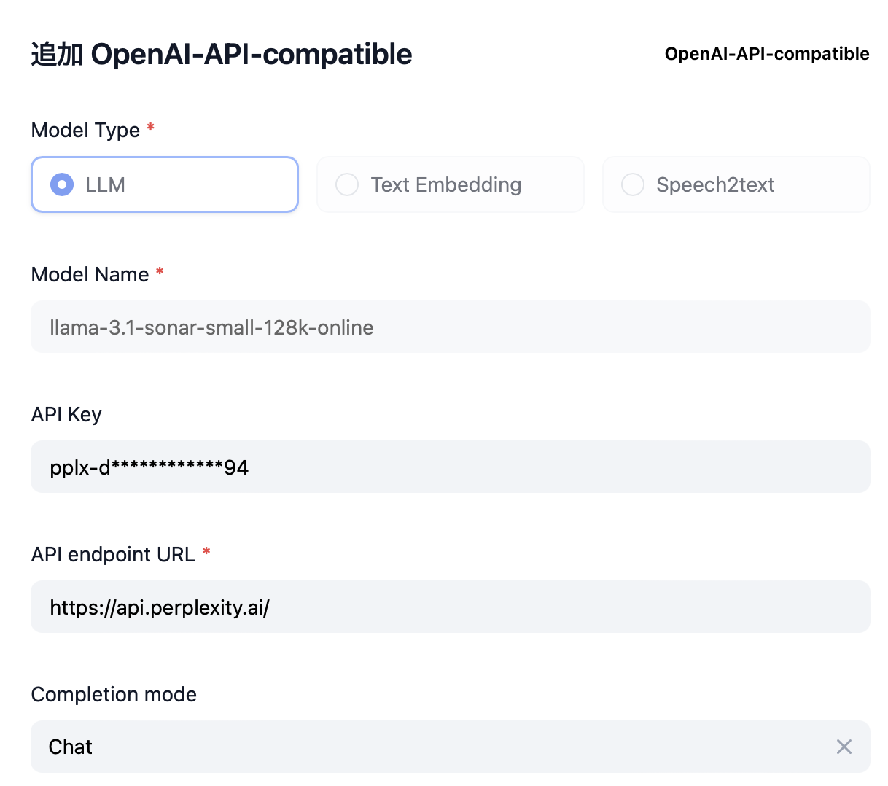888x786 pixels.
Task: Click the Completion mode label
Action: pyautogui.click(x=114, y=694)
